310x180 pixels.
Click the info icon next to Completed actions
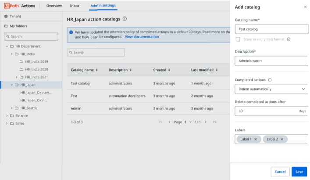[270, 80]
